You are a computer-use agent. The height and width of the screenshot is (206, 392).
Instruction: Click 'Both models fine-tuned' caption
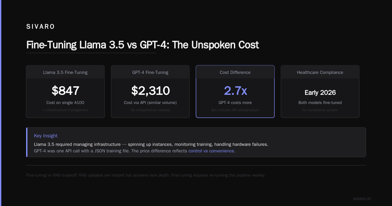[320, 103]
